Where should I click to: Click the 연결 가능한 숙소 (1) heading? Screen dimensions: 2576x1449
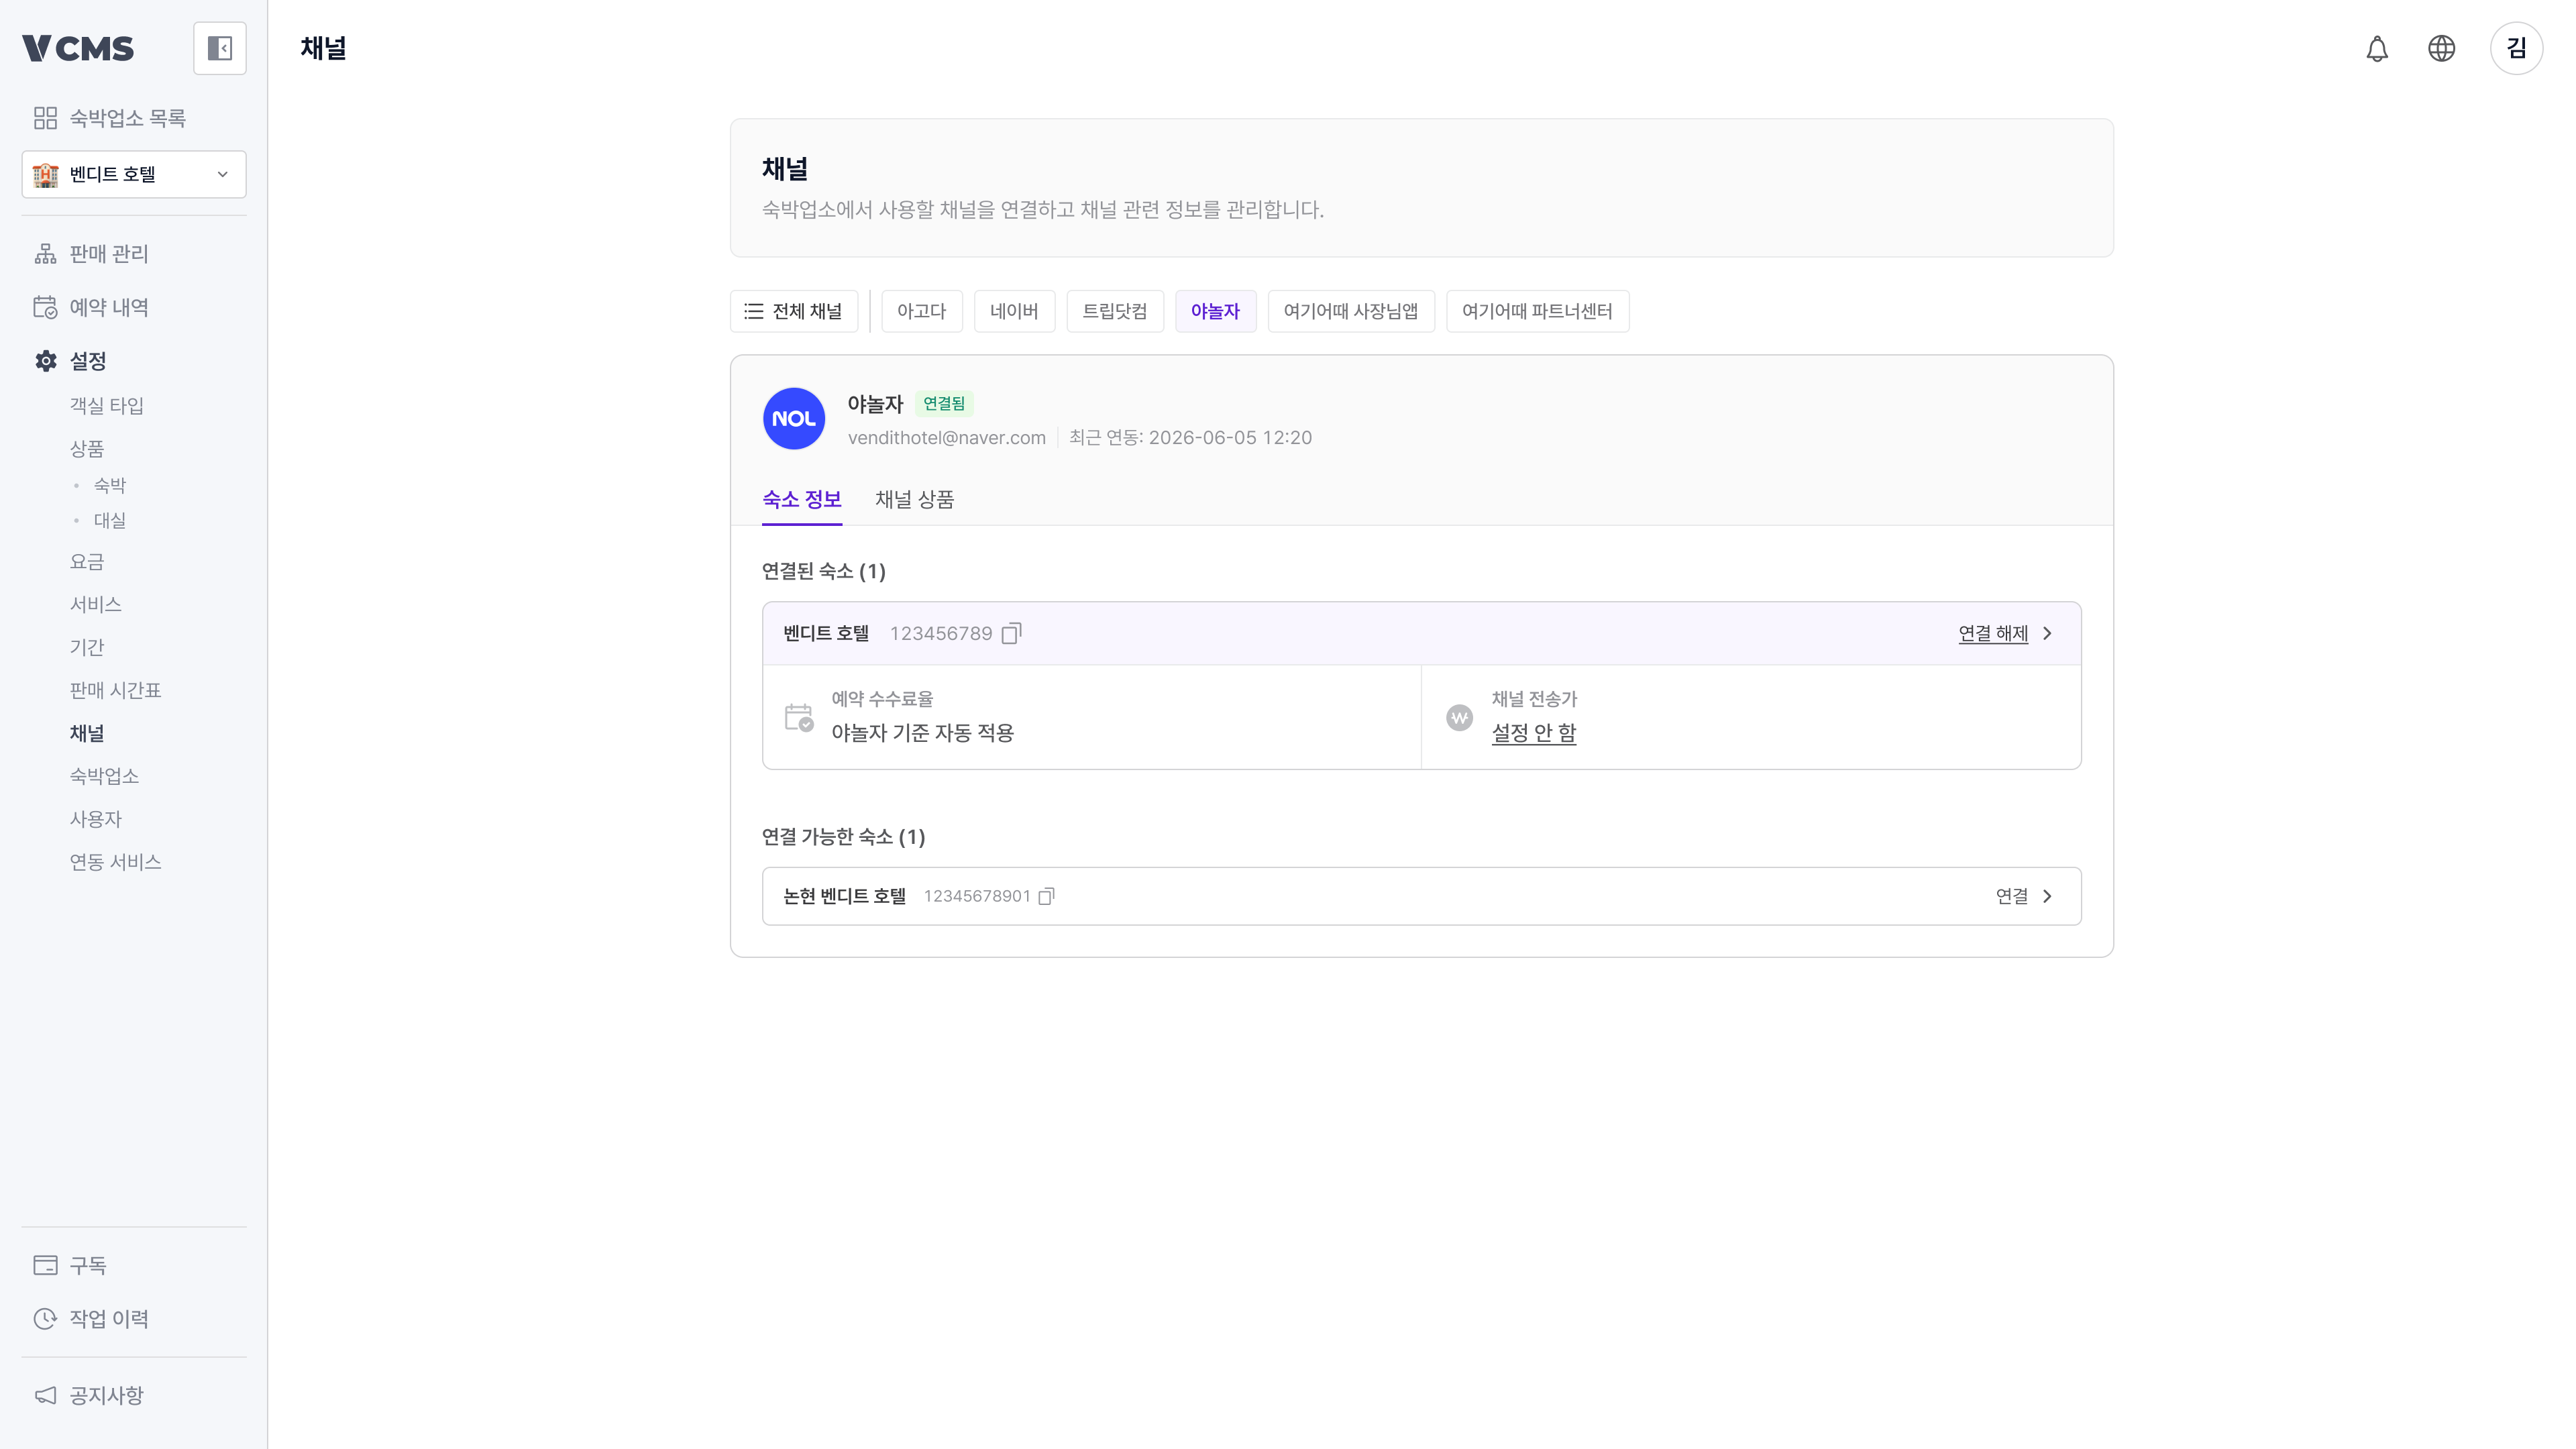[x=844, y=837]
